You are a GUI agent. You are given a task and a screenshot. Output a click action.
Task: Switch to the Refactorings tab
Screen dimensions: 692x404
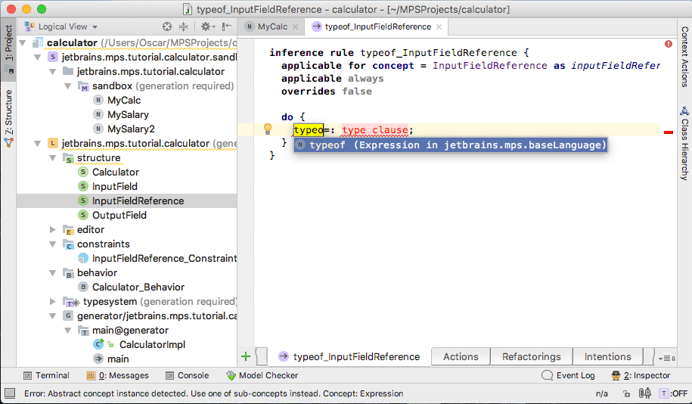click(x=531, y=356)
